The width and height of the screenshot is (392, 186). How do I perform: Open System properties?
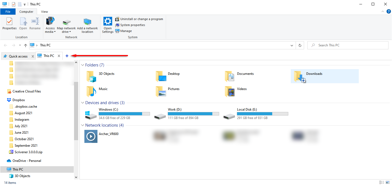[x=130, y=25]
